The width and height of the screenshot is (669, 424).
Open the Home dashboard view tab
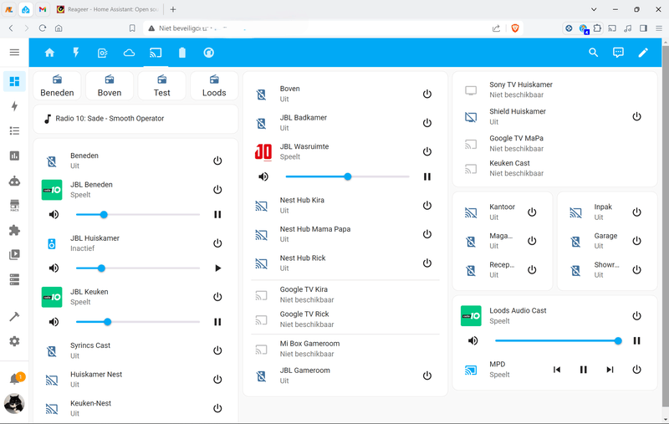(49, 53)
